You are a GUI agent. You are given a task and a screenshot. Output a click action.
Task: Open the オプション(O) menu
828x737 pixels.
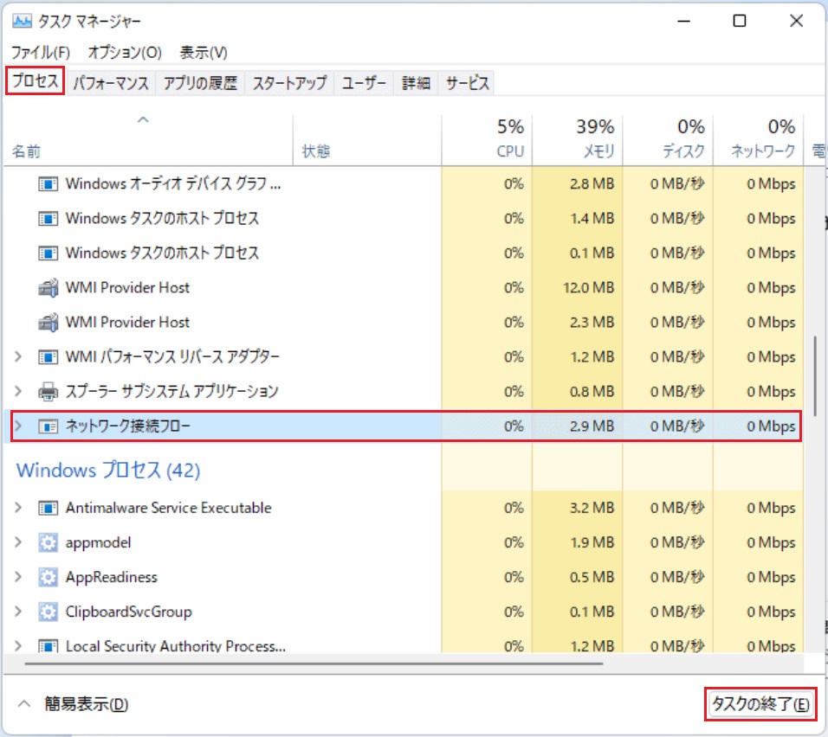pos(125,52)
